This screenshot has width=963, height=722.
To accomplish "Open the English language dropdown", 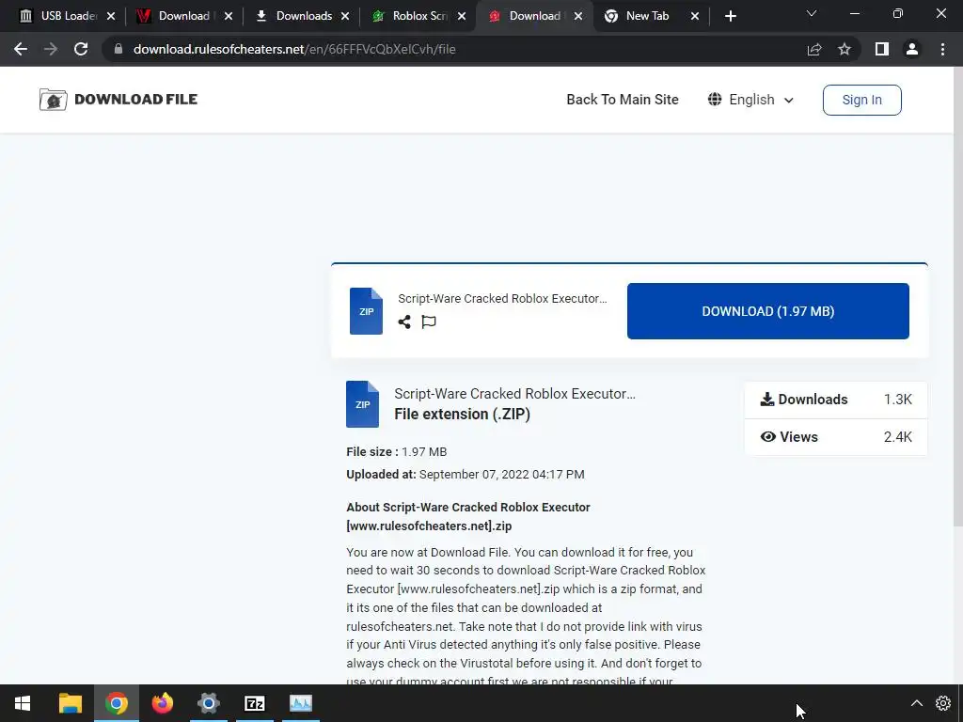I will 750,100.
